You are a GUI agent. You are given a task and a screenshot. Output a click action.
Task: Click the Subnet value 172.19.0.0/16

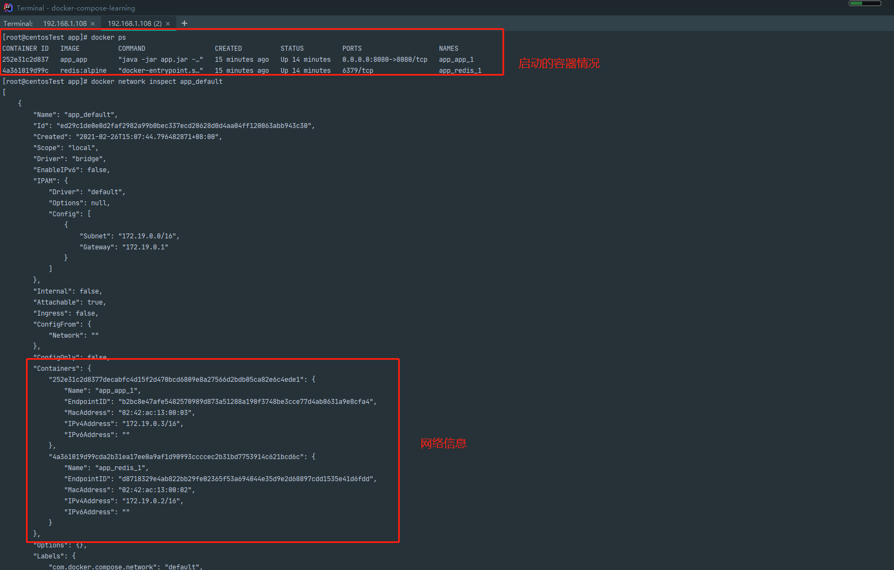point(148,236)
